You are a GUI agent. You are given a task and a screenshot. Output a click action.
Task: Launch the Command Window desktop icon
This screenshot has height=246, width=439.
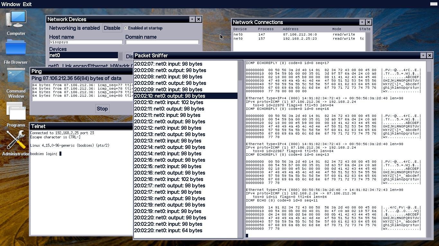point(16,83)
